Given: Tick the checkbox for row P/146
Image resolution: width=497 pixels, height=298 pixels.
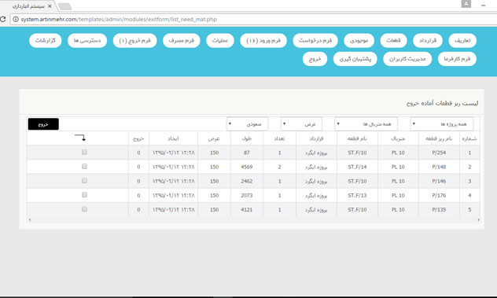Looking at the screenshot, I should [84, 181].
